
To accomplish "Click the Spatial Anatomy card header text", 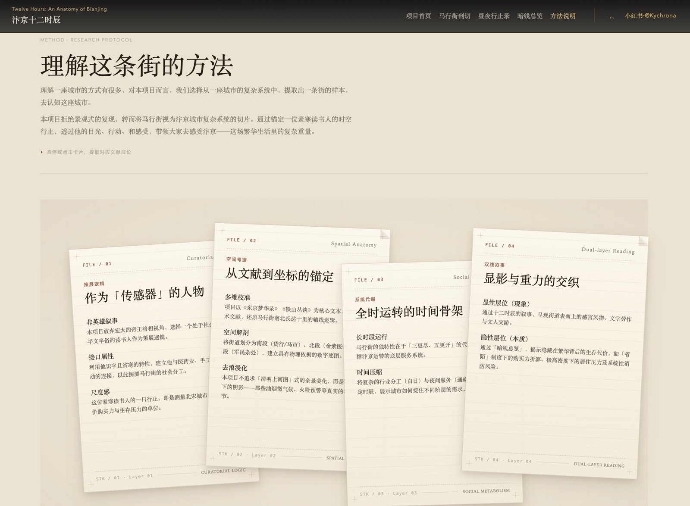I will [x=354, y=244].
